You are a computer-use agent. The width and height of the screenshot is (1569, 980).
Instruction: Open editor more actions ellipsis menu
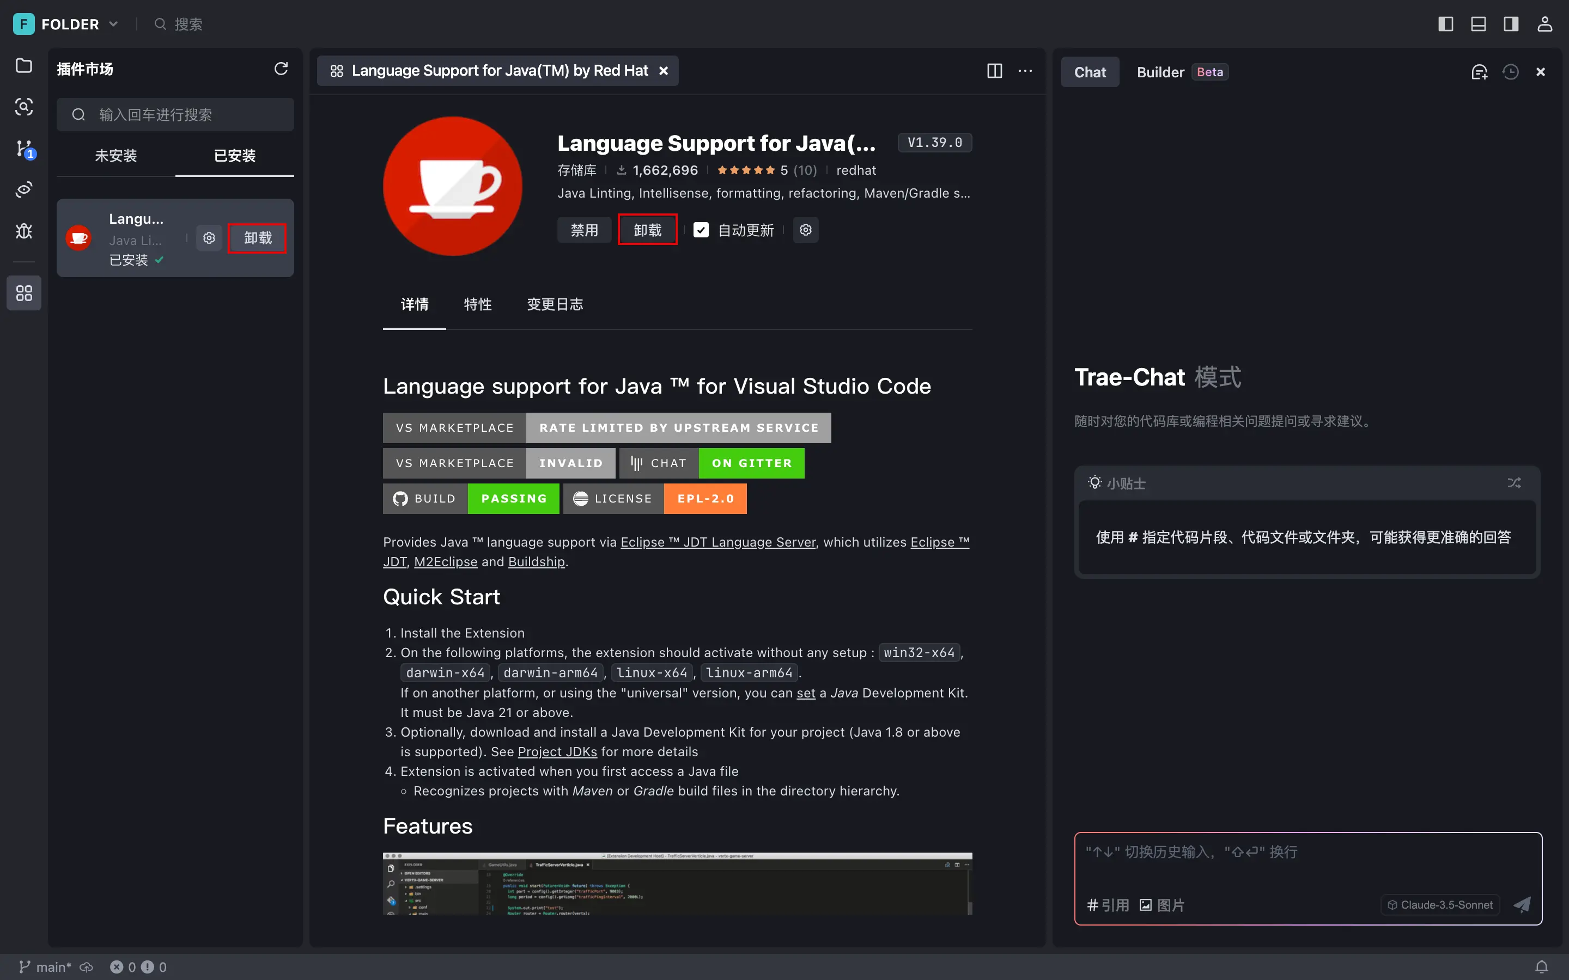click(1025, 71)
